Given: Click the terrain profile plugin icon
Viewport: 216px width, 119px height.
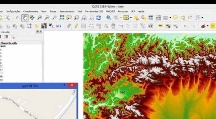Looking at the screenshot, I should [x=44, y=26].
